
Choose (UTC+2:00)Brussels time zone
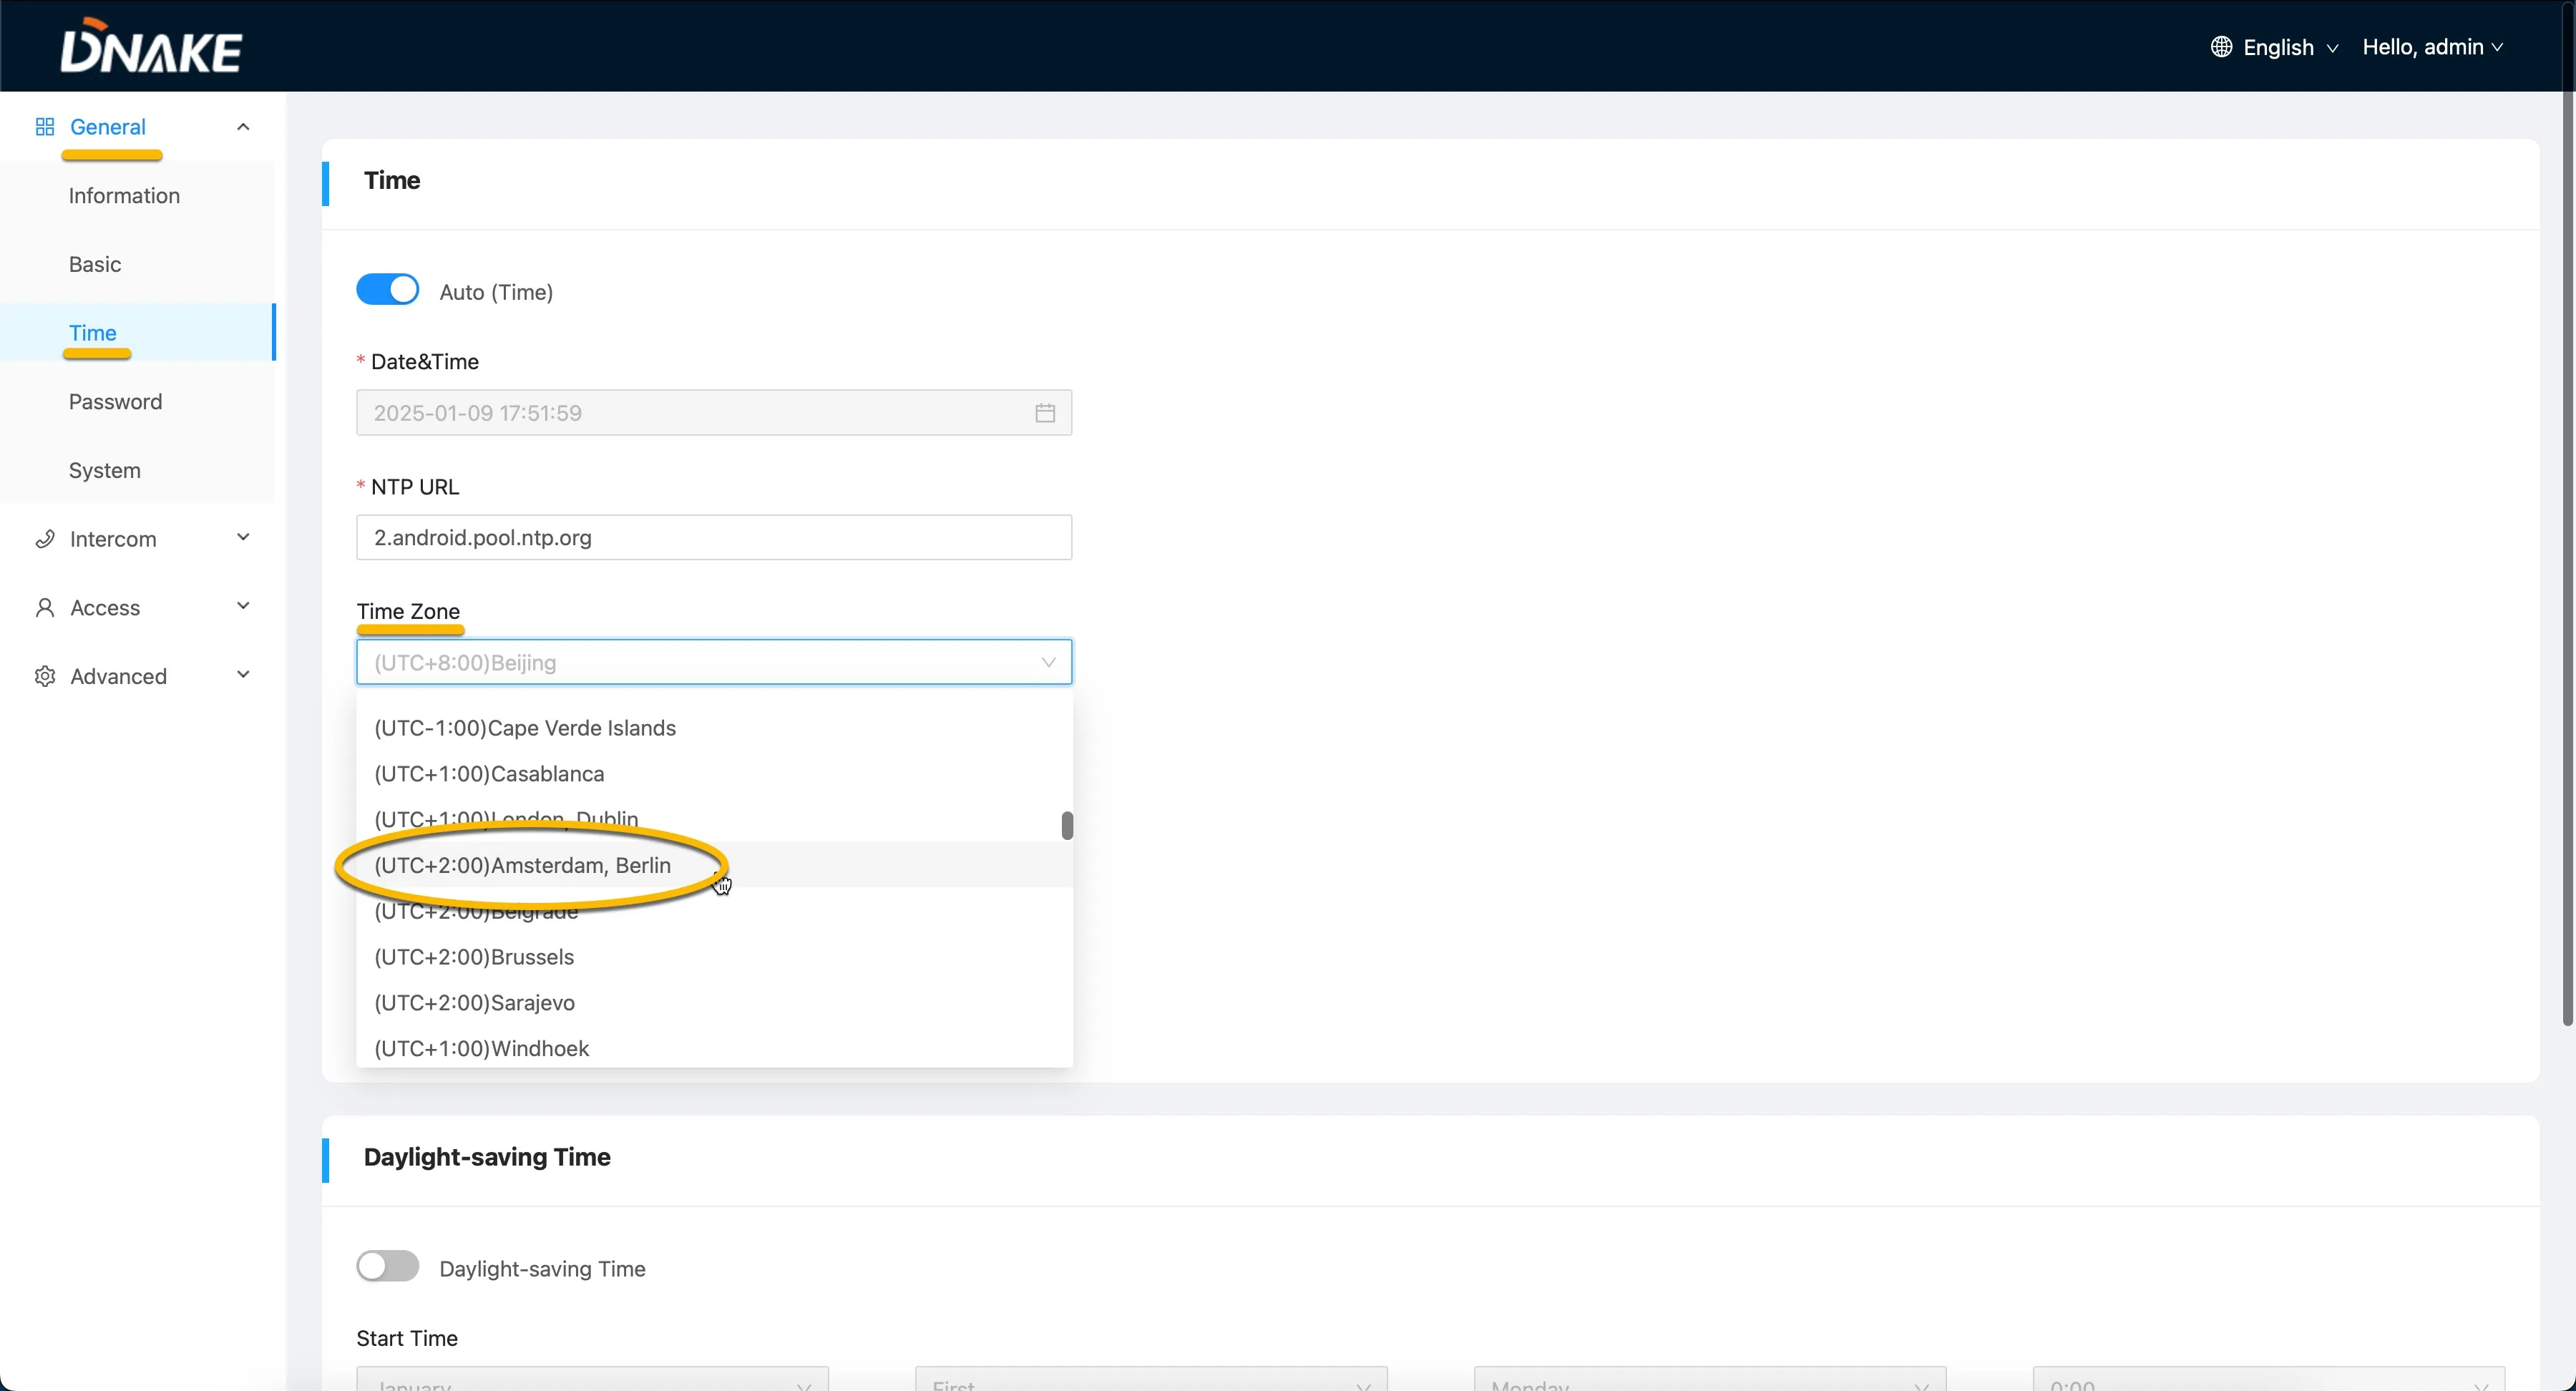(714, 957)
